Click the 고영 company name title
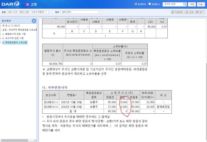This screenshot has width=207, height=142. click(34, 4)
